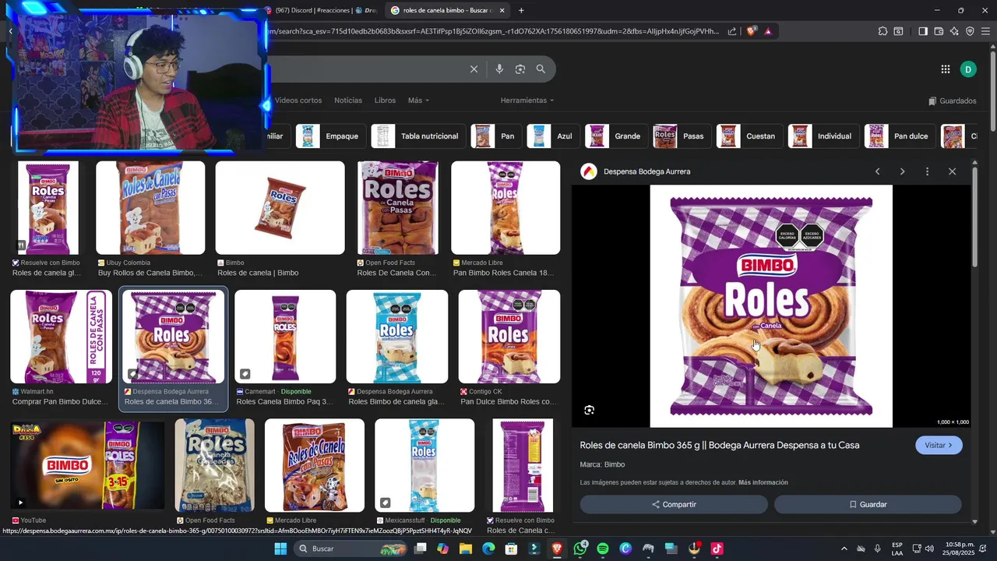Open YouTube Bimbo video thumbnail
The image size is (997, 561).
coord(87,465)
